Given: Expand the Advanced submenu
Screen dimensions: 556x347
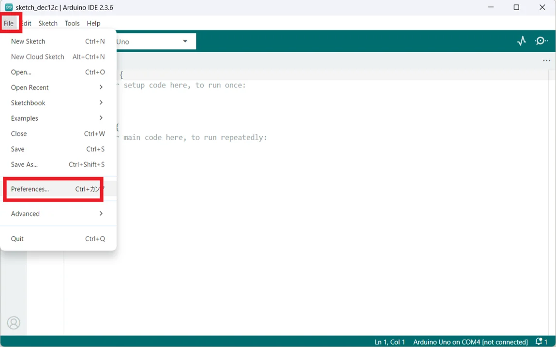Looking at the screenshot, I should [x=58, y=214].
